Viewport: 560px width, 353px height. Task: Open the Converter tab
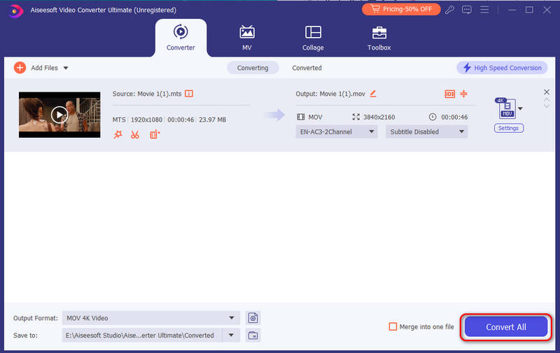[x=181, y=38]
